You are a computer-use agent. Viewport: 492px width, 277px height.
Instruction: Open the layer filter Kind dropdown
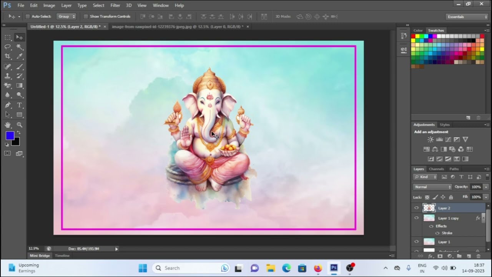coord(426,177)
